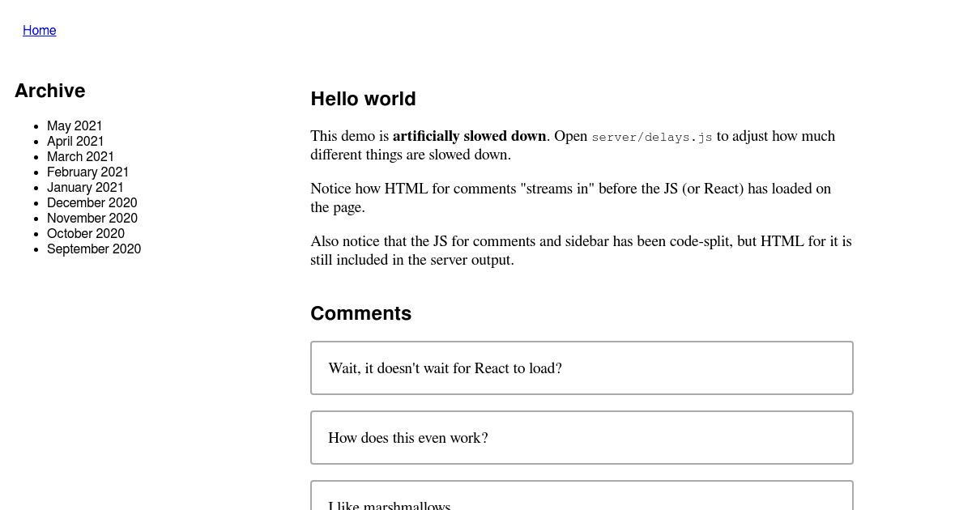The height and width of the screenshot is (510, 972).
Task: Click the paragraph about code-split JS
Action: point(581,250)
